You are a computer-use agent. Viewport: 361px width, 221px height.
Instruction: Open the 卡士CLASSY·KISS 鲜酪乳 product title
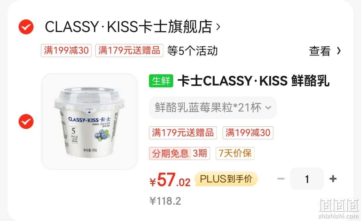tap(254, 81)
